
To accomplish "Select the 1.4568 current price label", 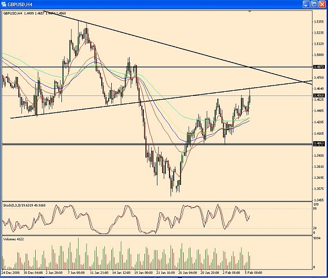I will 319,95.
